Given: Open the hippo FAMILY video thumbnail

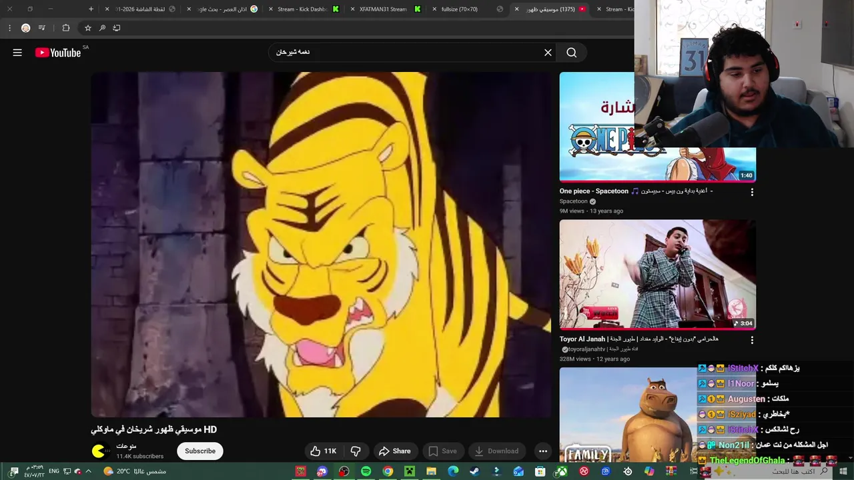Looking at the screenshot, I should [628, 415].
